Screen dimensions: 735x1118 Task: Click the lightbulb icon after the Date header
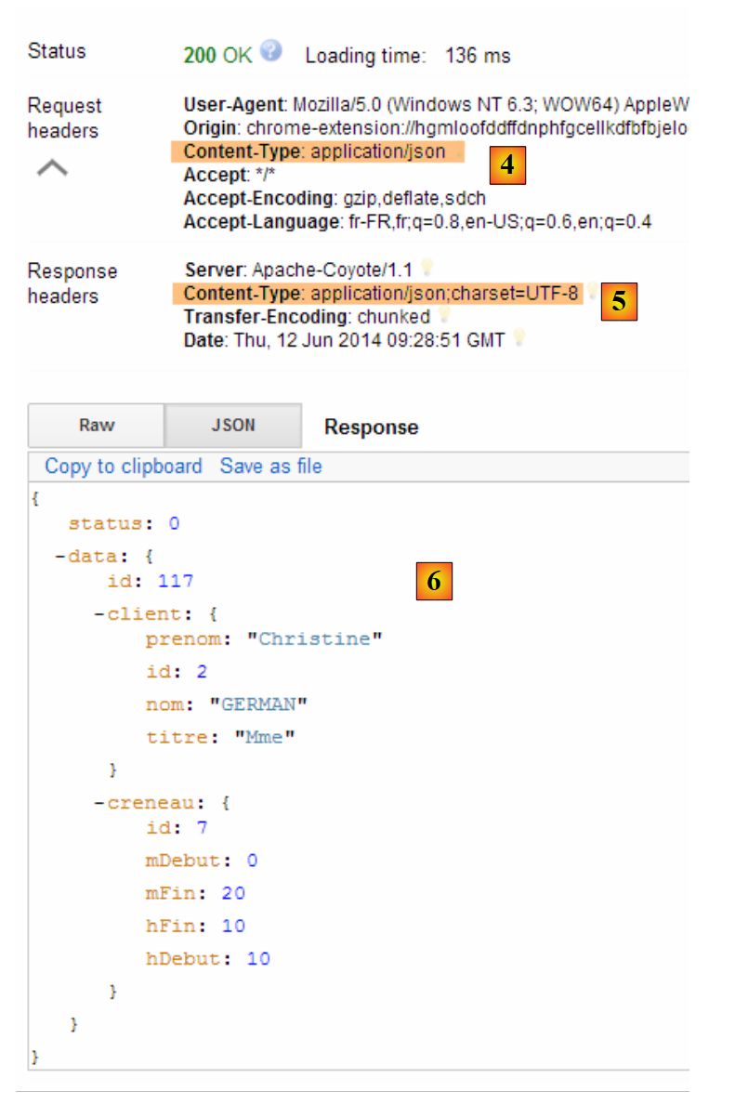[518, 338]
